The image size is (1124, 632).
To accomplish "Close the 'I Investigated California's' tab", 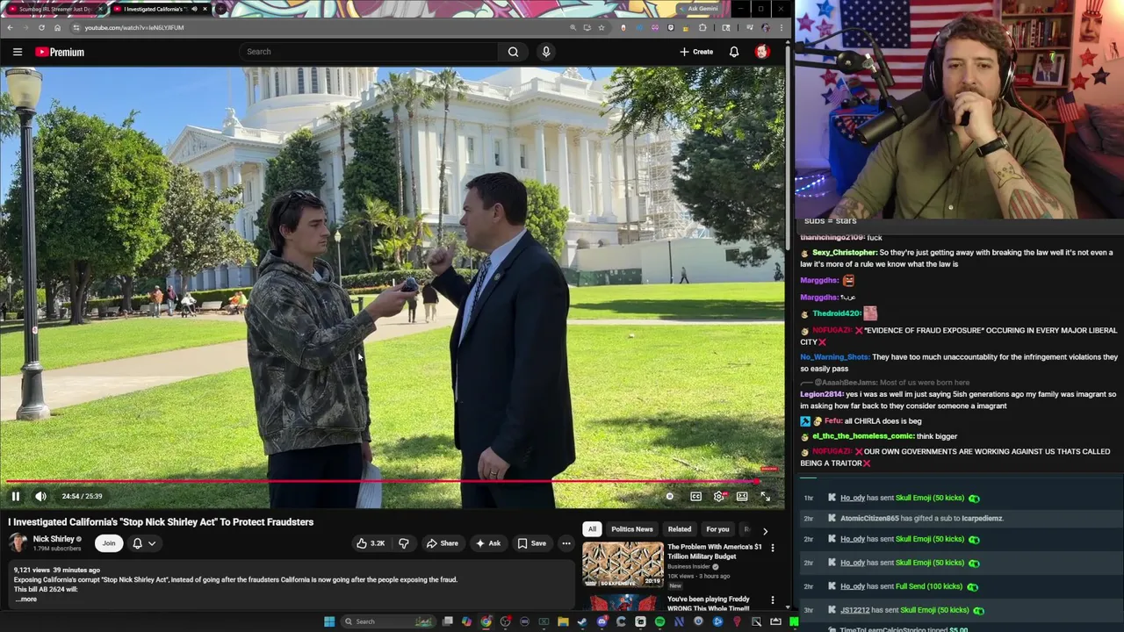I will pos(205,9).
